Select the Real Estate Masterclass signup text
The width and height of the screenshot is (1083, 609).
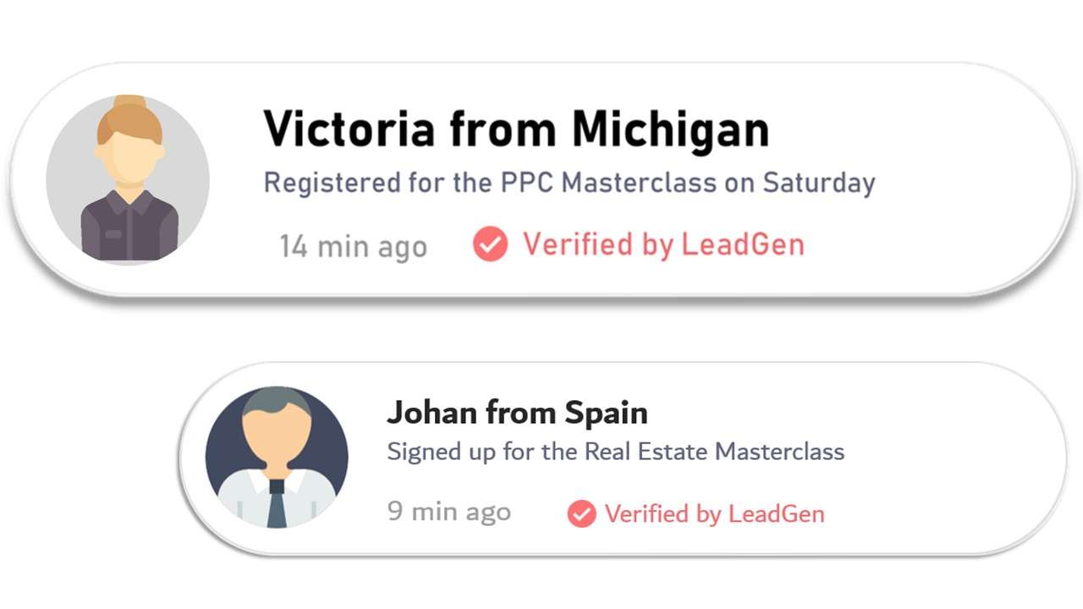pyautogui.click(x=616, y=452)
